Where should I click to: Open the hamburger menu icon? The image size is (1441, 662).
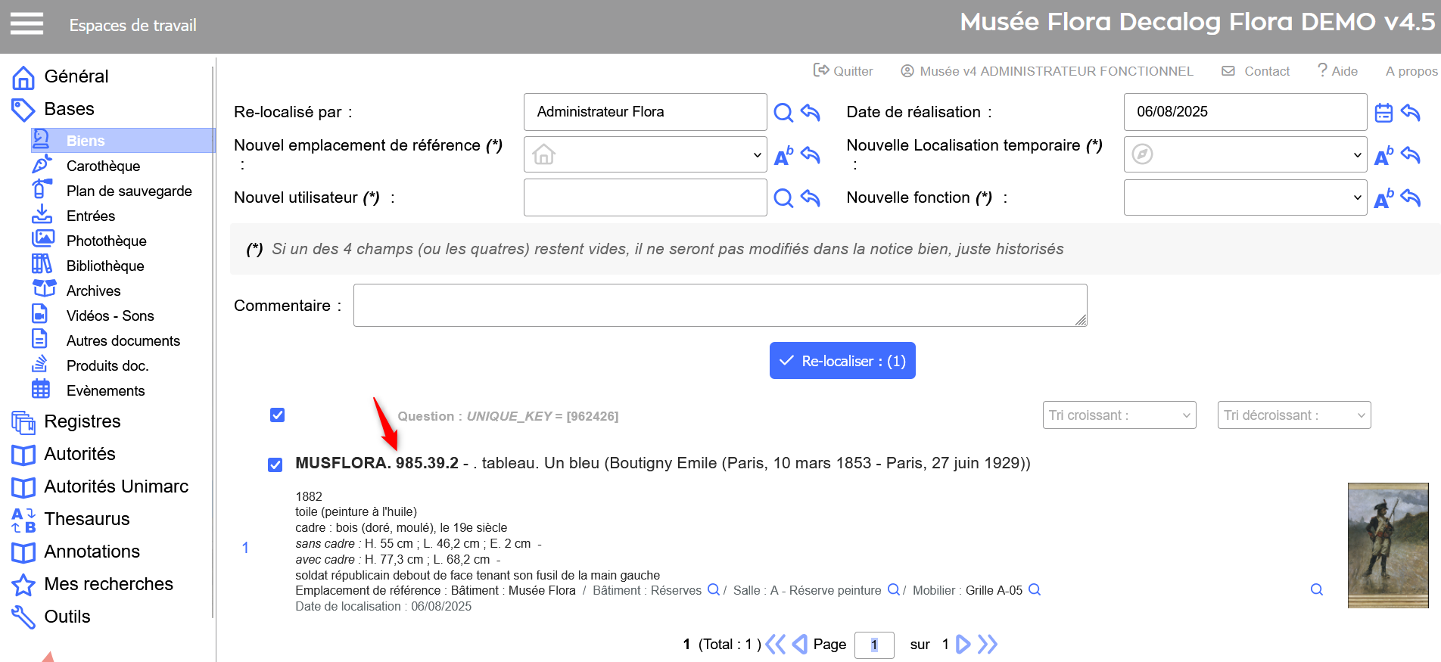point(26,24)
